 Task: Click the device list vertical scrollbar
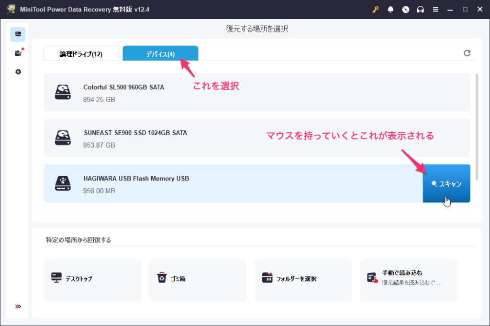[476, 119]
